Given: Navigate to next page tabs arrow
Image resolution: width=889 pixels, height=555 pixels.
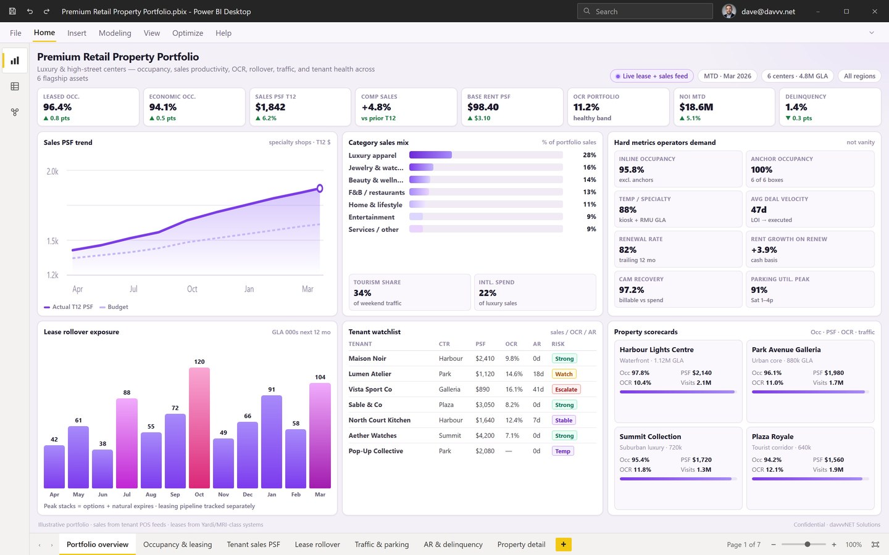Looking at the screenshot, I should [52, 545].
